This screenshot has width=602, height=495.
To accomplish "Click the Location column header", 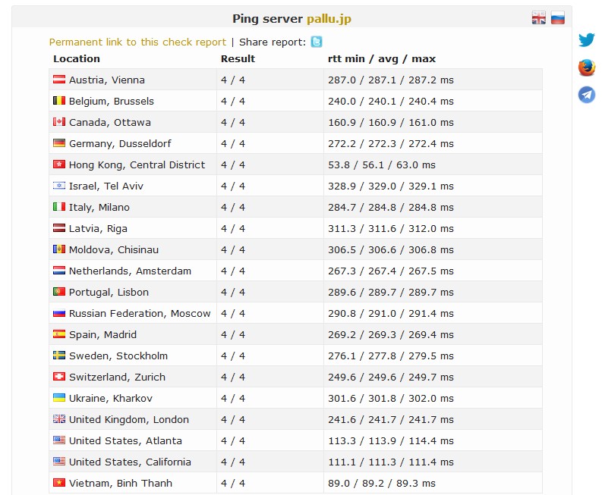I will (x=77, y=58).
